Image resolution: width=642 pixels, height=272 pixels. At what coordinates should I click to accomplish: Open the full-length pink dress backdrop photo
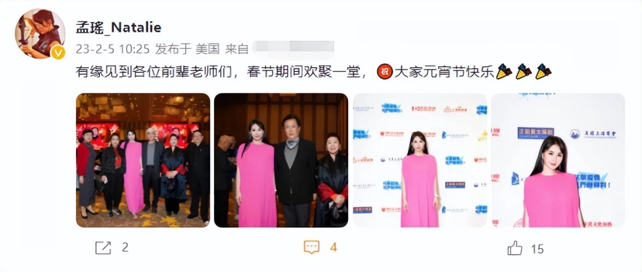click(x=420, y=160)
